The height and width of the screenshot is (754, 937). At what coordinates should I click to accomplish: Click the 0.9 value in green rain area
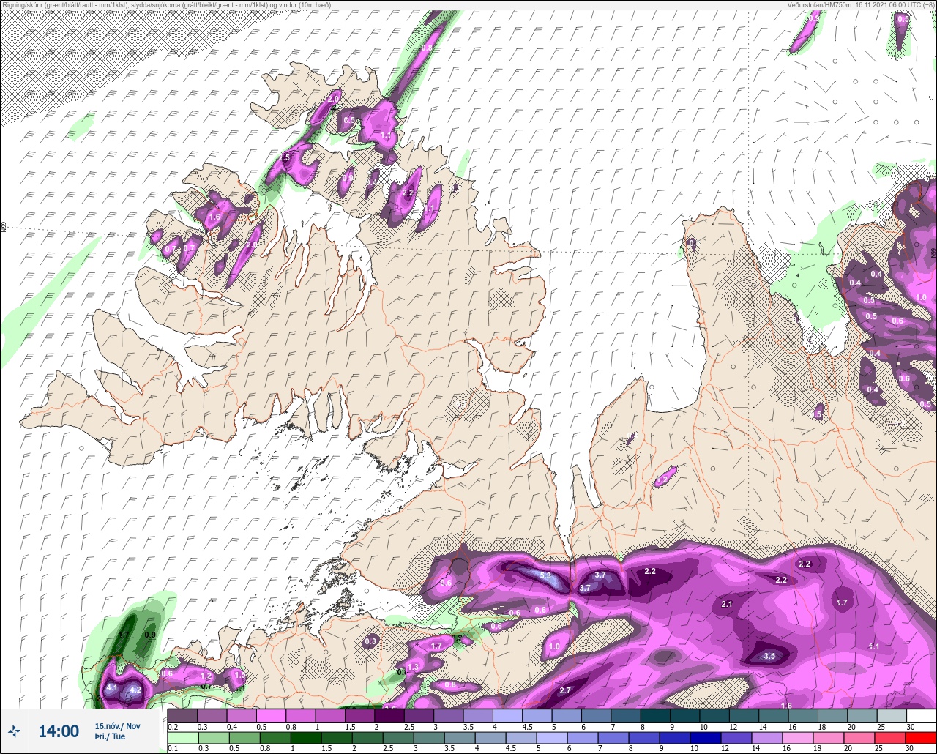tap(150, 635)
